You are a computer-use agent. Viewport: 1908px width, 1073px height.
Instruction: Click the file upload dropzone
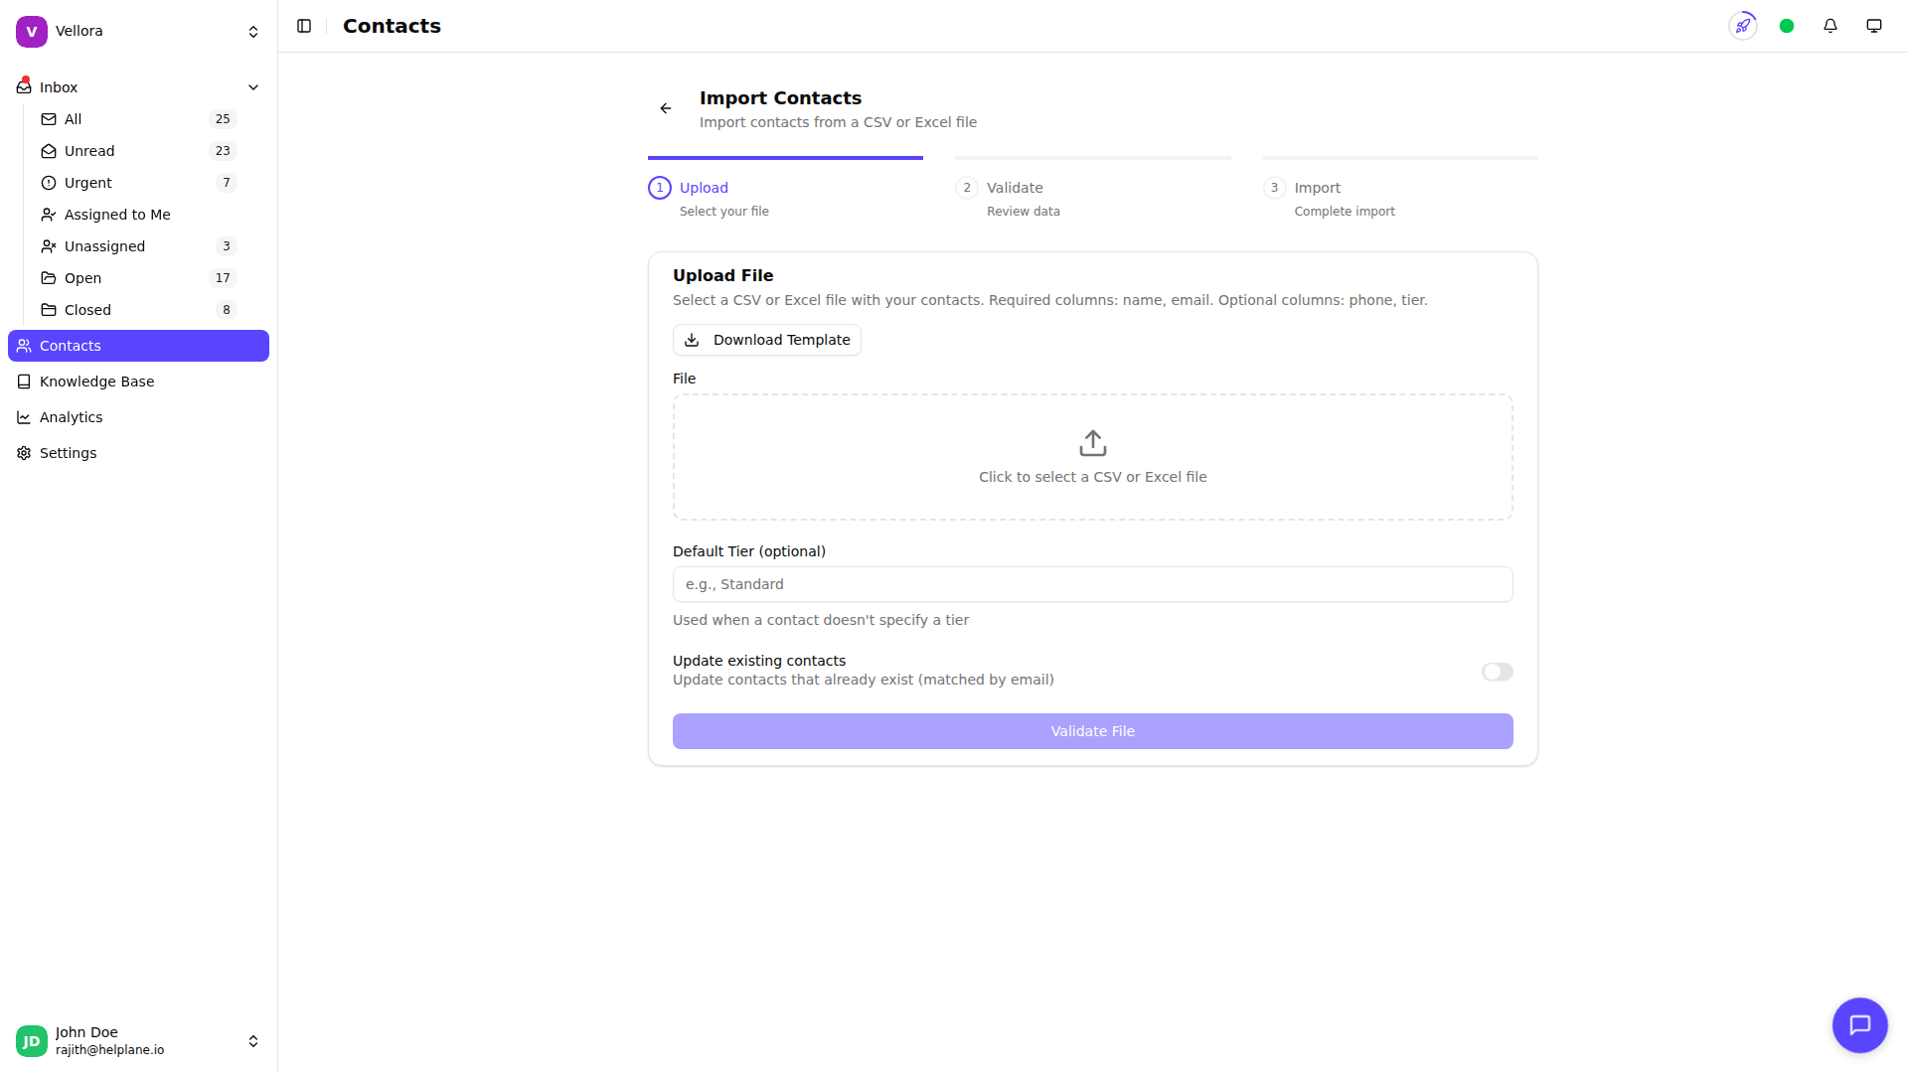coord(1093,457)
